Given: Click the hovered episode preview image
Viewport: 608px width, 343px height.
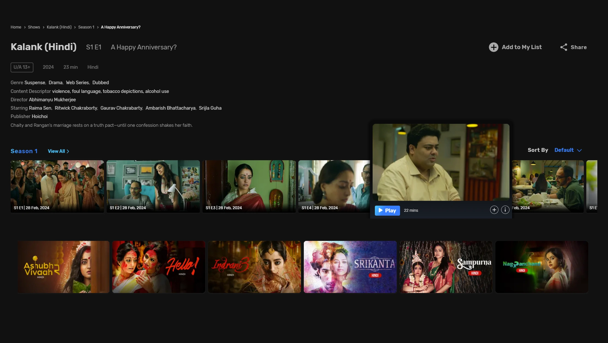Looking at the screenshot, I should click(x=441, y=162).
